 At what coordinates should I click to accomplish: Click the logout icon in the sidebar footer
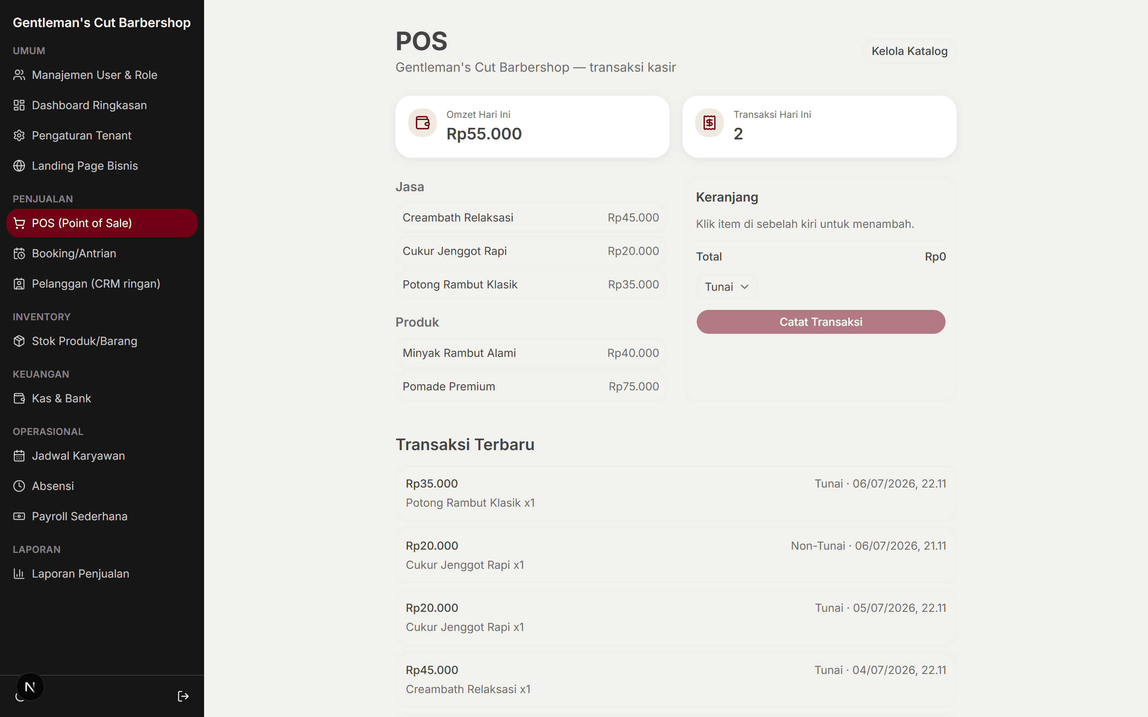183,696
